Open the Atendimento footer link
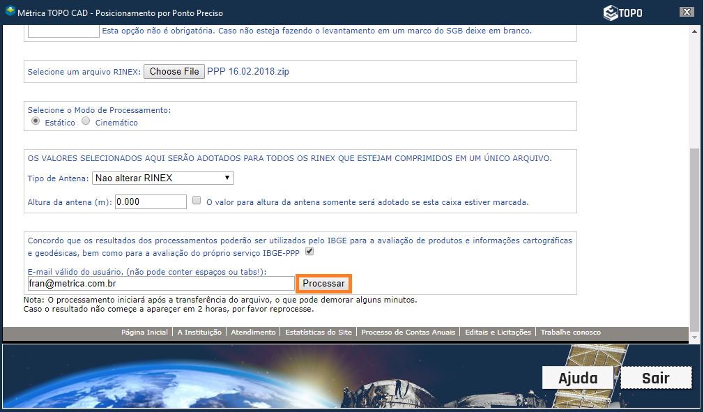Image resolution: width=704 pixels, height=412 pixels. click(x=253, y=332)
